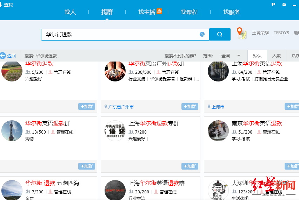This screenshot has height=200, width=299.
Task: Expand the 范围 全国 dropdown
Action: point(231,56)
